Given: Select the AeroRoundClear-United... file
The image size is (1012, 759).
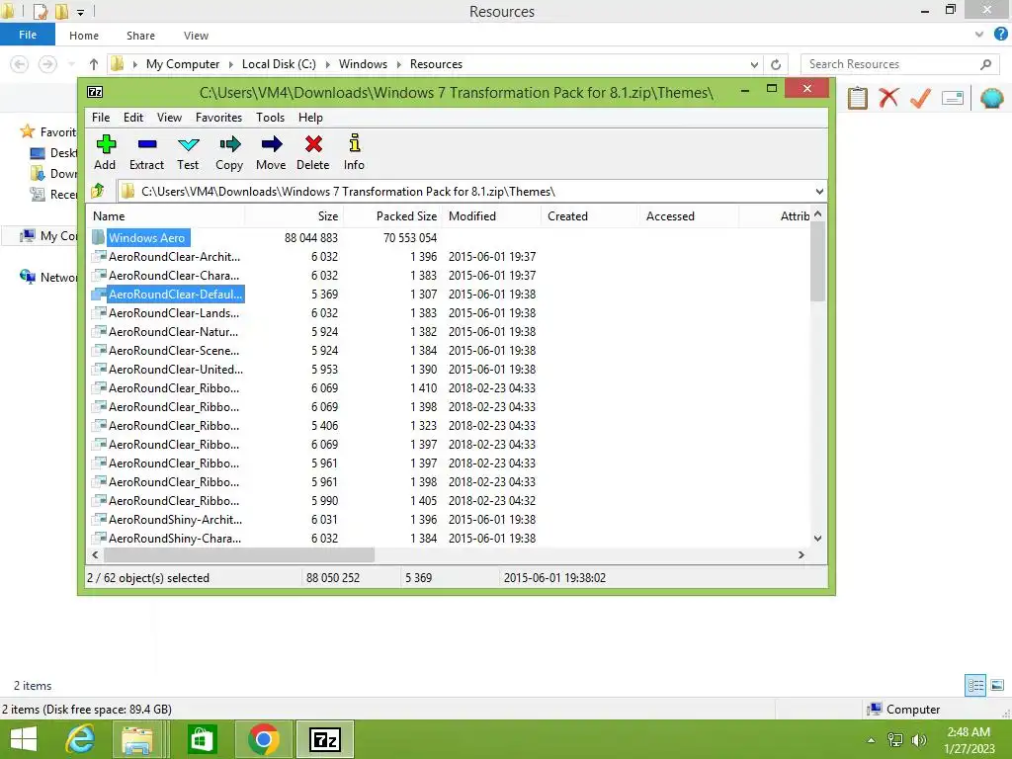Looking at the screenshot, I should pos(176,370).
